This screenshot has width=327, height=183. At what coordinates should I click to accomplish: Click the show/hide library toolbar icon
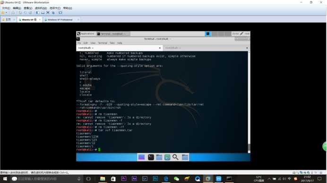(37, 13)
